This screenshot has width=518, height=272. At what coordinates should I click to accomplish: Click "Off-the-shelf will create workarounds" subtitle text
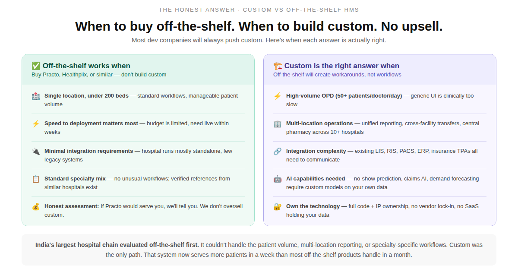pyautogui.click(x=337, y=75)
